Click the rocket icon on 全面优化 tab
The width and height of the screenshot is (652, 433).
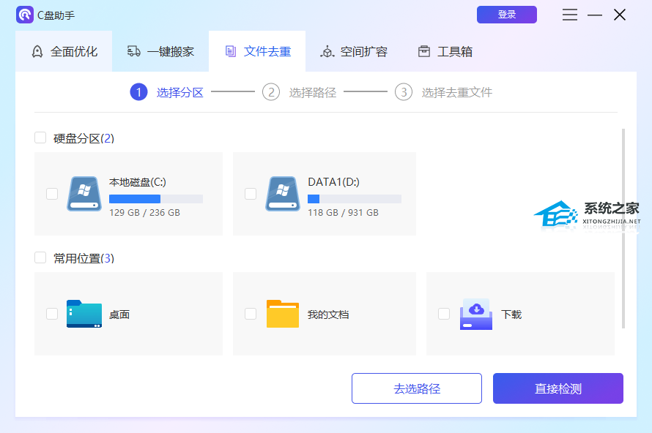coord(37,52)
